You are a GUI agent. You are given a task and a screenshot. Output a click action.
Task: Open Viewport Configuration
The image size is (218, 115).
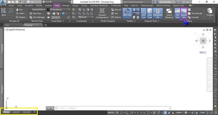point(102,13)
